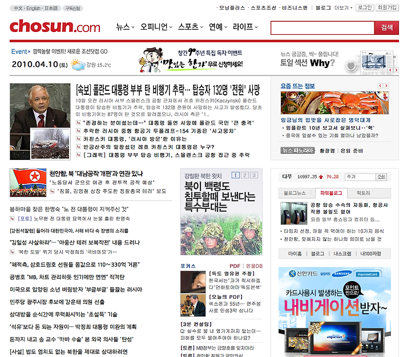The width and height of the screenshot is (411, 357).
Task: Click the 신한카드 navigation ad banner
Action: pos(335,312)
